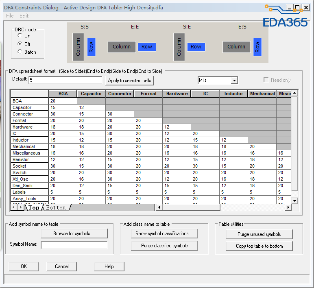
Task: Select the Resistor row header
Action: [29, 159]
